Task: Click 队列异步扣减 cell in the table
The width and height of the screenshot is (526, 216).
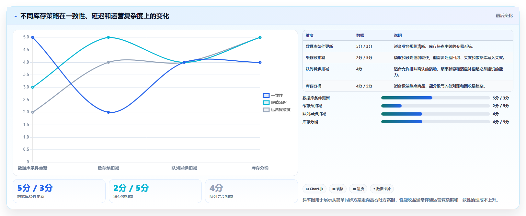Action: 317,69
